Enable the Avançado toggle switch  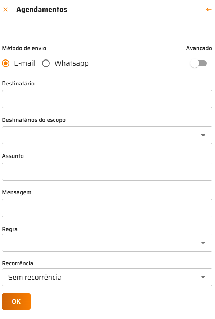[x=198, y=63]
